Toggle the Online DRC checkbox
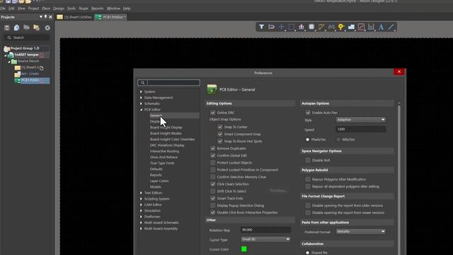This screenshot has width=453, height=255. point(213,113)
